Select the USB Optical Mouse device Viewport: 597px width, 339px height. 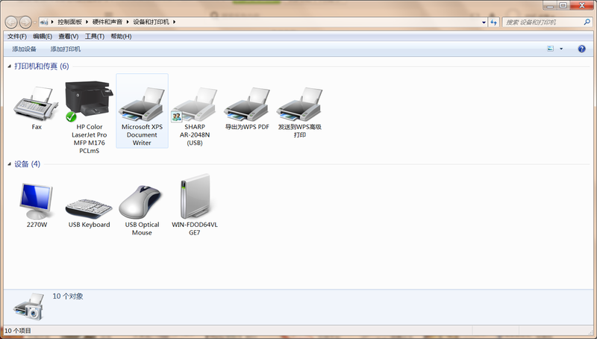(x=142, y=202)
